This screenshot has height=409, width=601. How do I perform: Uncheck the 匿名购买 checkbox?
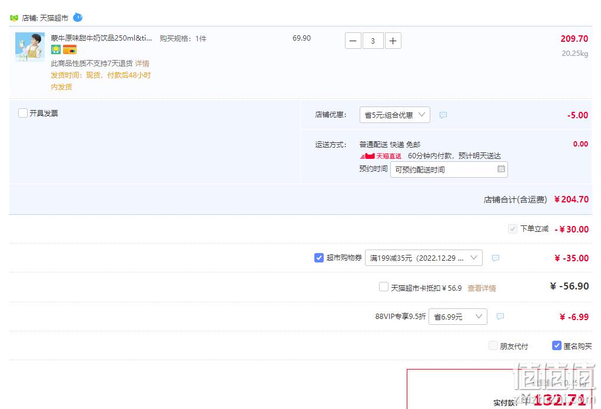tap(556, 346)
